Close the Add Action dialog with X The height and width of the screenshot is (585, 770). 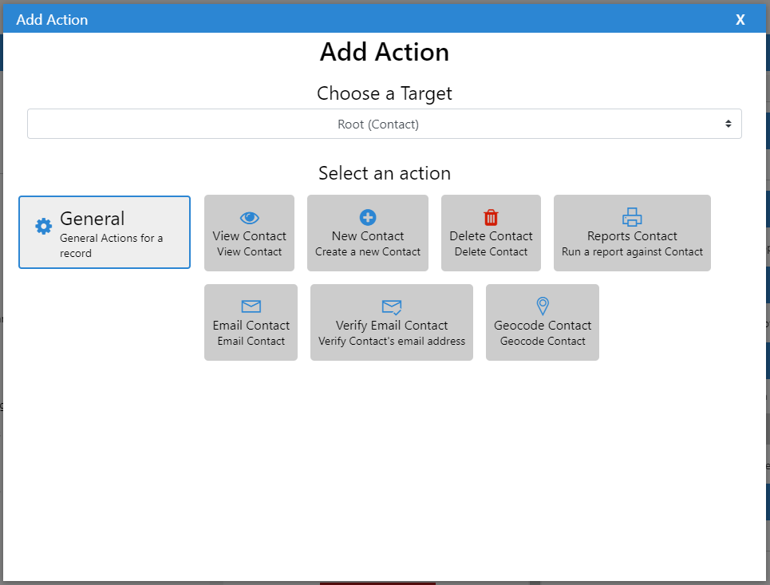[x=740, y=20]
